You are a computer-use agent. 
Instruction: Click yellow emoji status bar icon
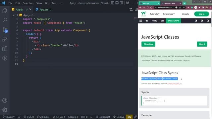(x=129, y=117)
